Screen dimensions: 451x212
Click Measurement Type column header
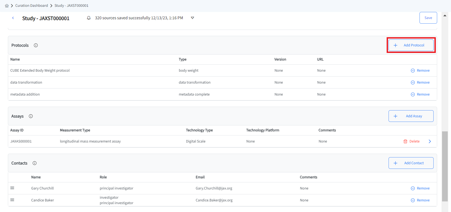click(x=75, y=130)
